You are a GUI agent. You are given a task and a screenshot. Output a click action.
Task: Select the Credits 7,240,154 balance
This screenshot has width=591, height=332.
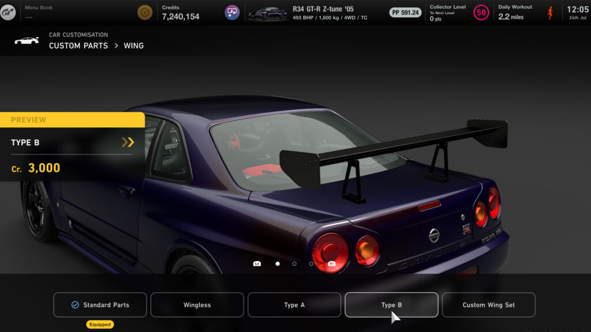pyautogui.click(x=181, y=13)
